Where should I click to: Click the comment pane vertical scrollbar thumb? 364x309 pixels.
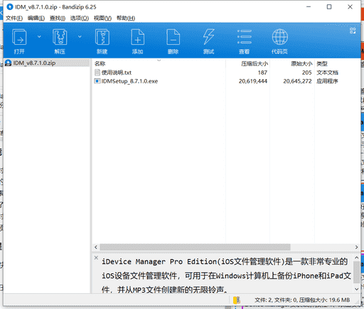[357, 272]
